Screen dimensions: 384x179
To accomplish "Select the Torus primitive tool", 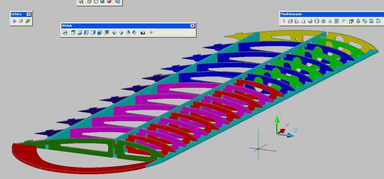I will pos(323,21).
